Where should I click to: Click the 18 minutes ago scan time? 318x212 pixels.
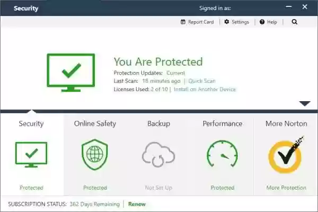pos(161,81)
